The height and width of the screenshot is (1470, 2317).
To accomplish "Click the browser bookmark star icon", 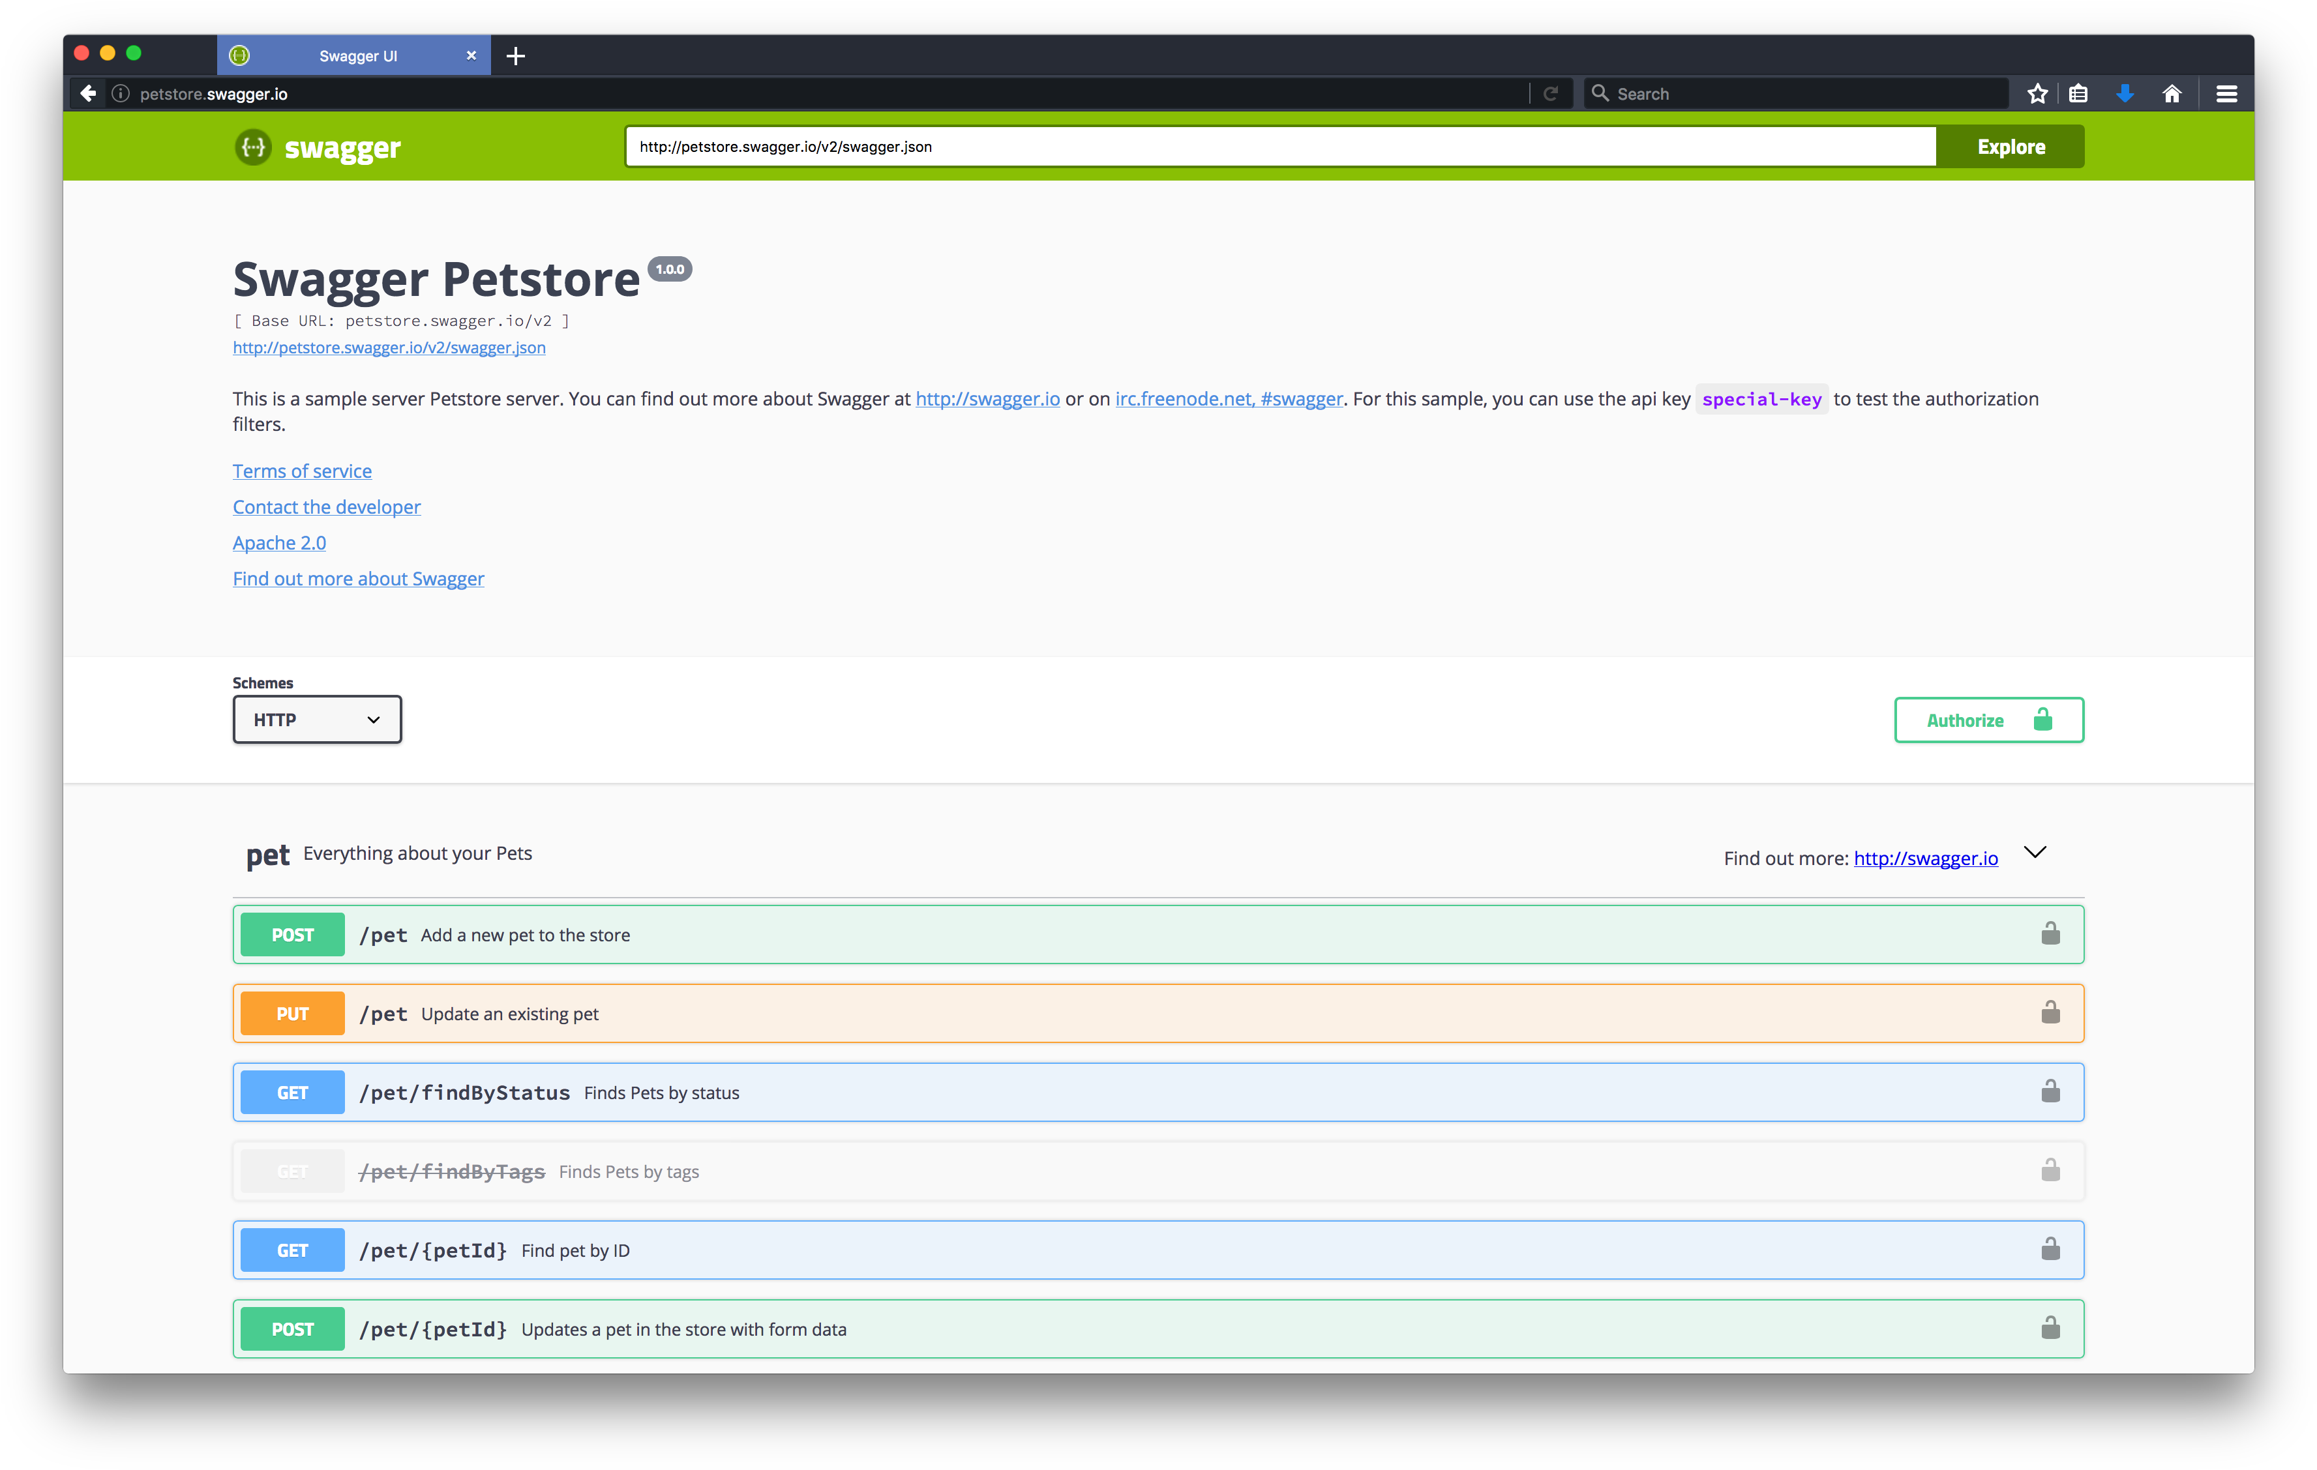I will tap(2037, 93).
